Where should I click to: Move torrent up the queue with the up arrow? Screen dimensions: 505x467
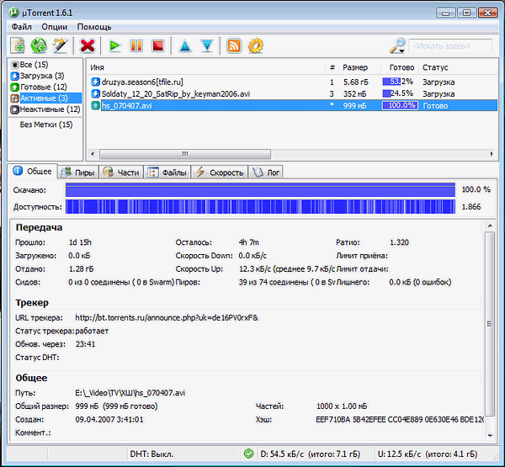coord(185,45)
